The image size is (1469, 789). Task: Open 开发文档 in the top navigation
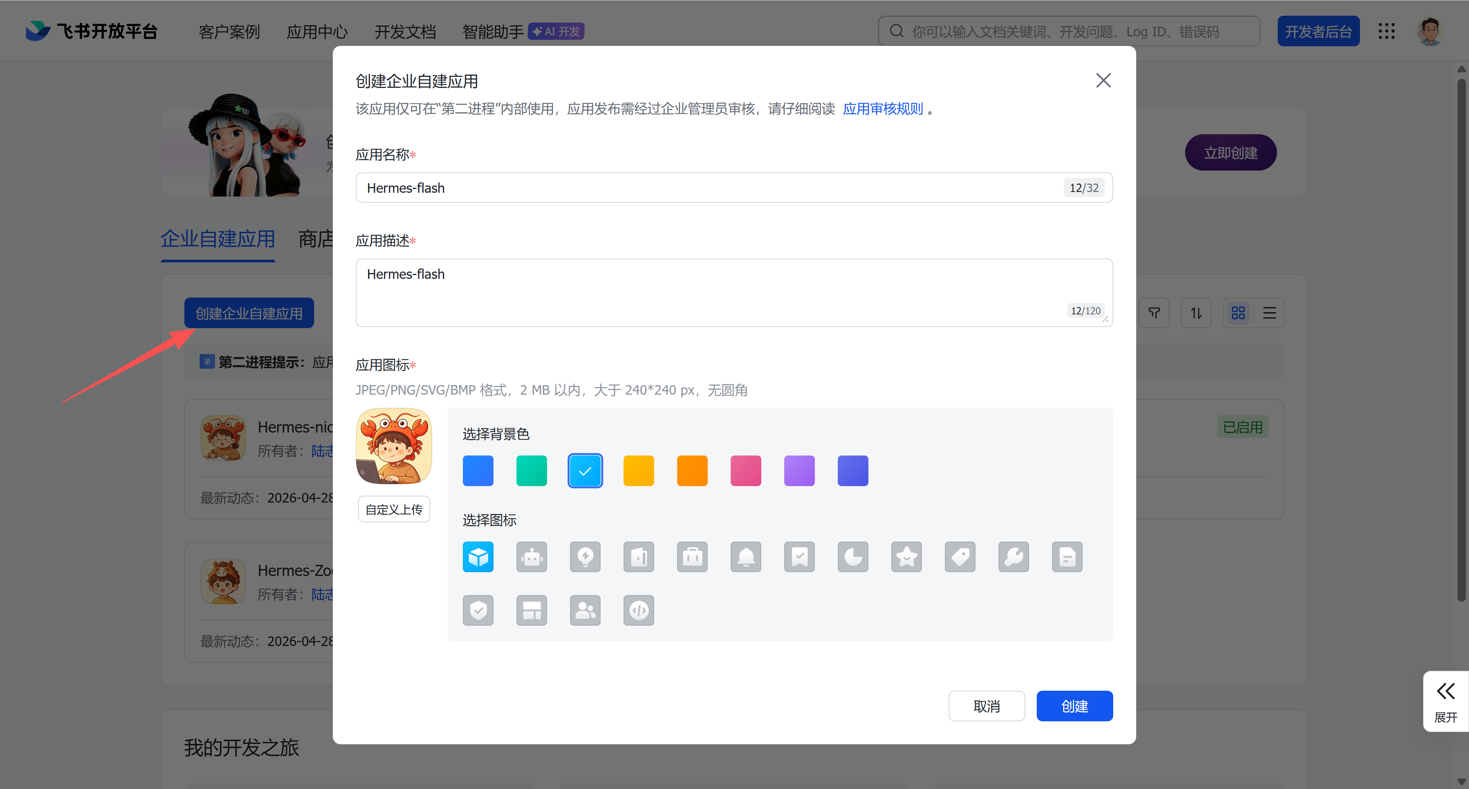click(405, 32)
